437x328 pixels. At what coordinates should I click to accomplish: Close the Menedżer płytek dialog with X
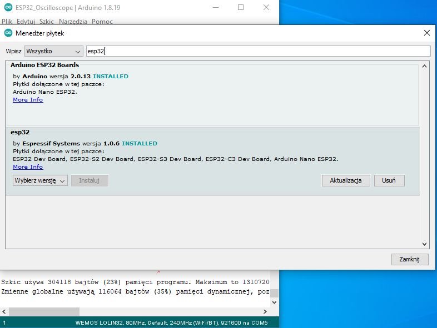[426, 33]
